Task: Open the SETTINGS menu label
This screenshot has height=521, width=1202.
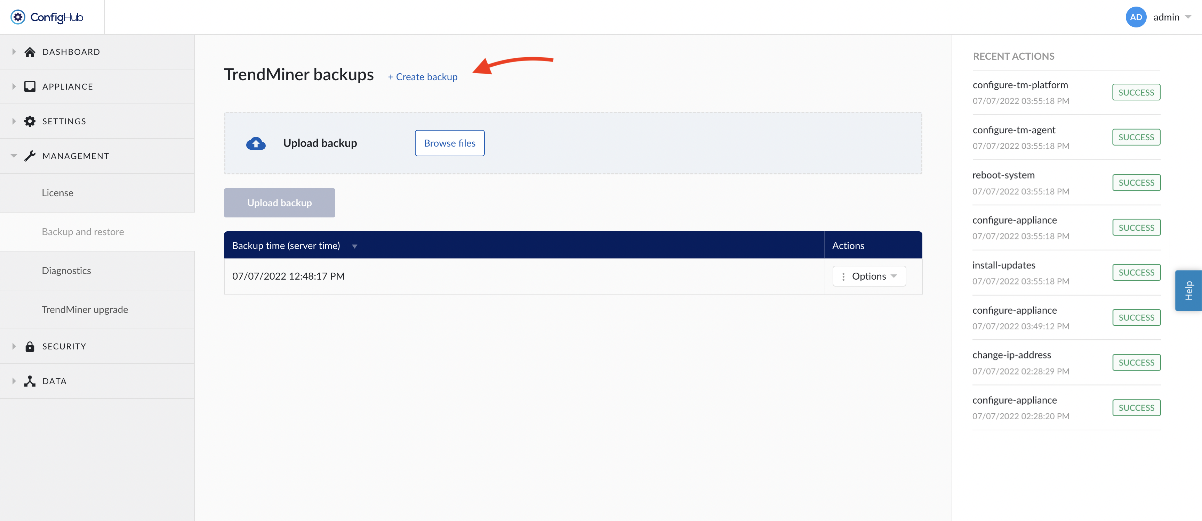Action: [x=64, y=121]
